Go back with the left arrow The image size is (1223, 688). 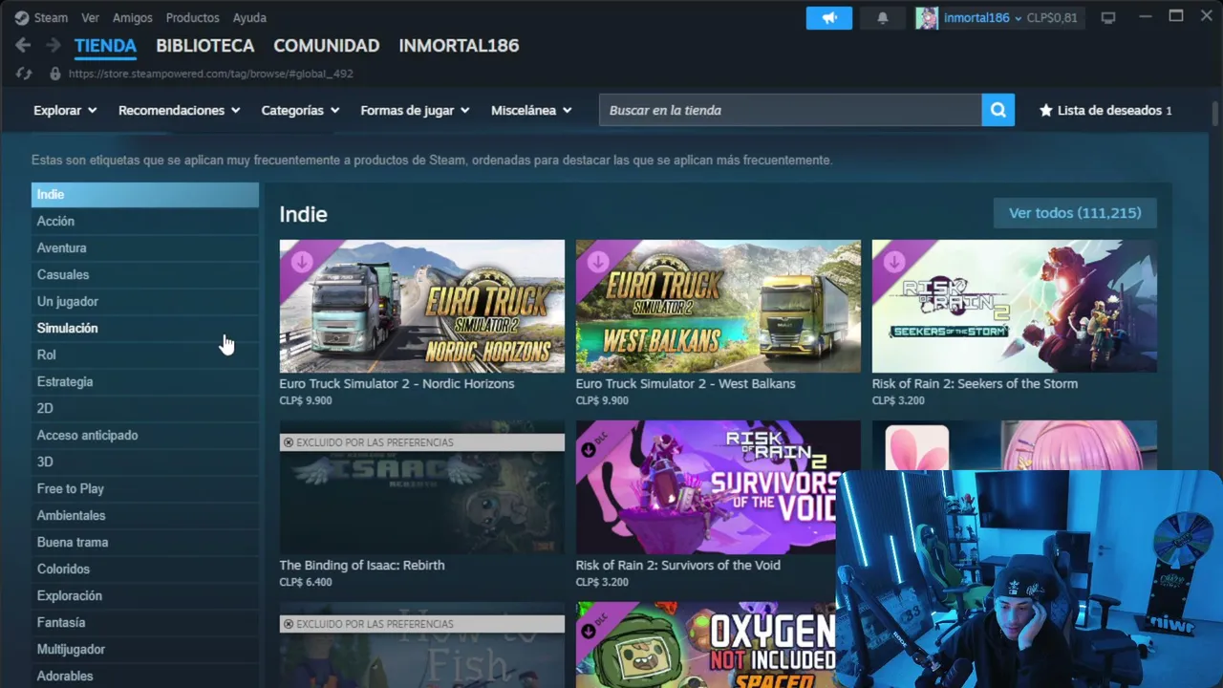tap(23, 45)
